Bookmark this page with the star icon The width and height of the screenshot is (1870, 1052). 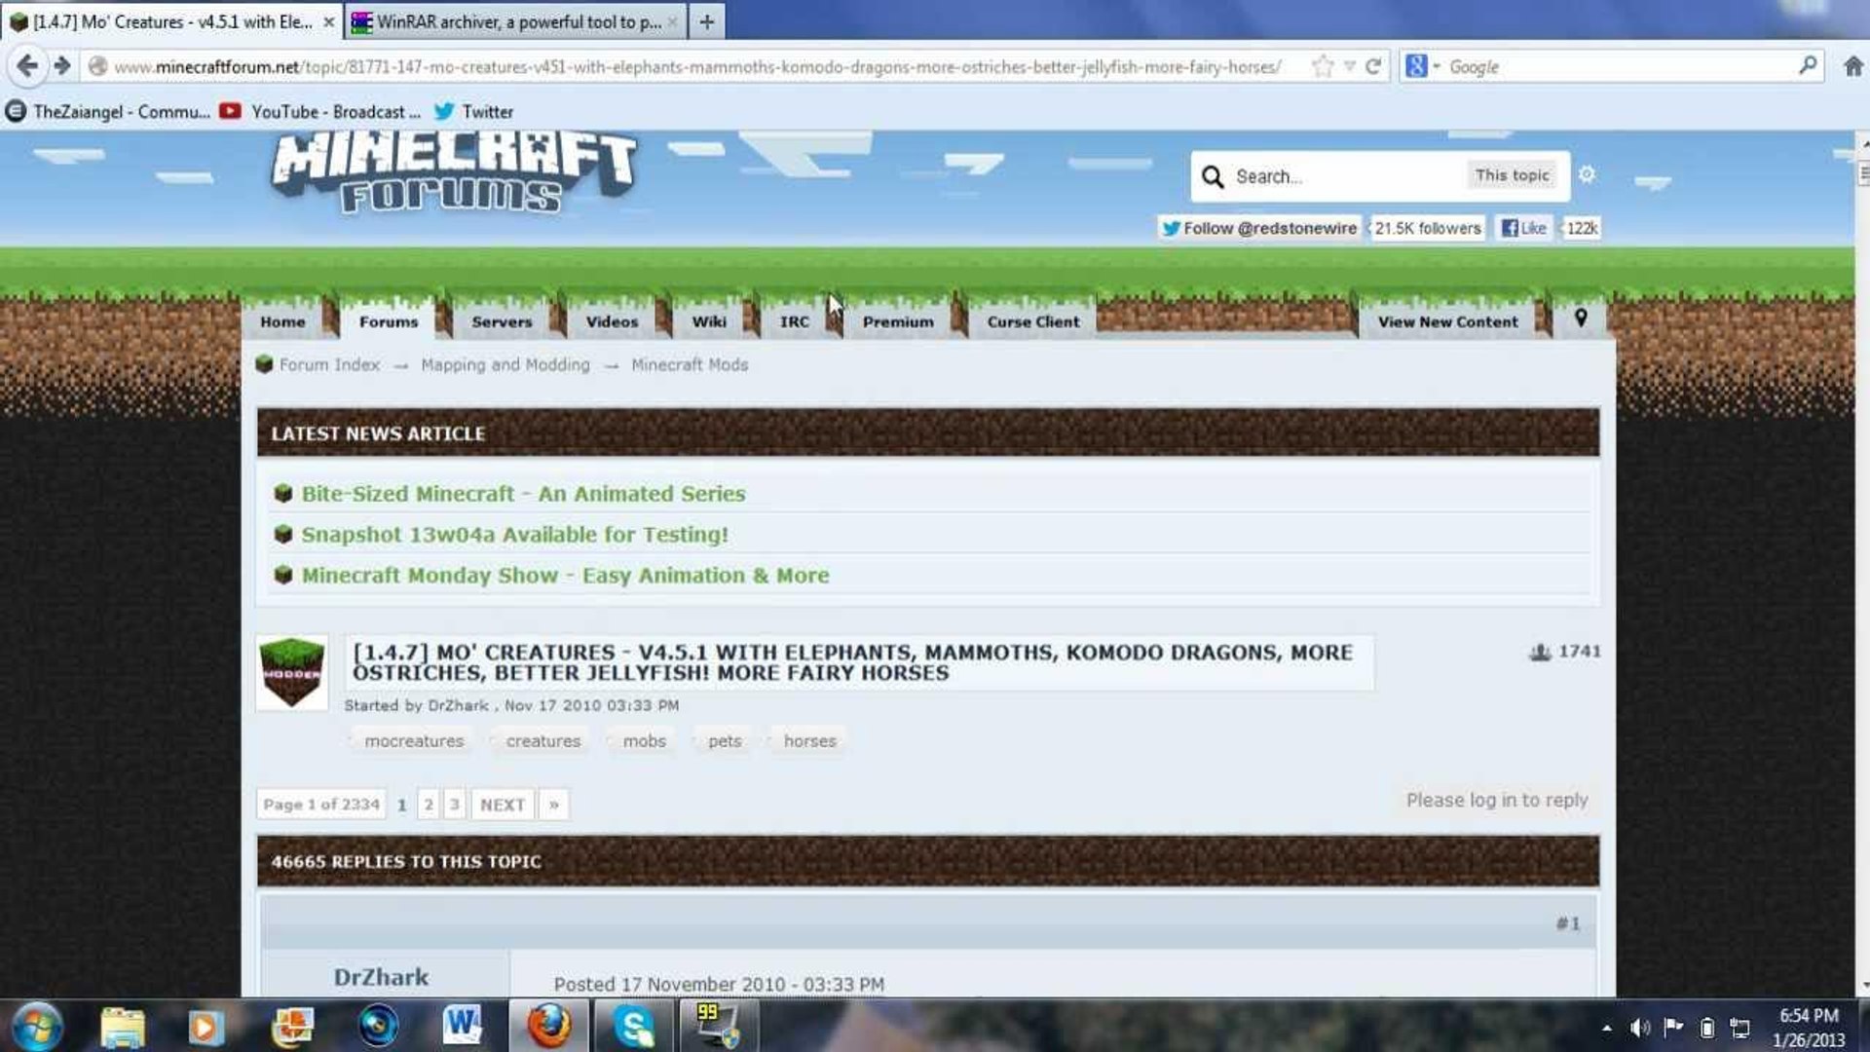coord(1322,66)
